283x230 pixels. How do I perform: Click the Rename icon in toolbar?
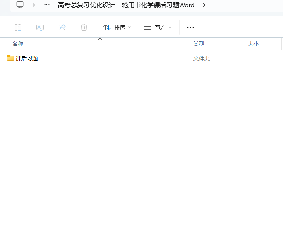(x=40, y=27)
